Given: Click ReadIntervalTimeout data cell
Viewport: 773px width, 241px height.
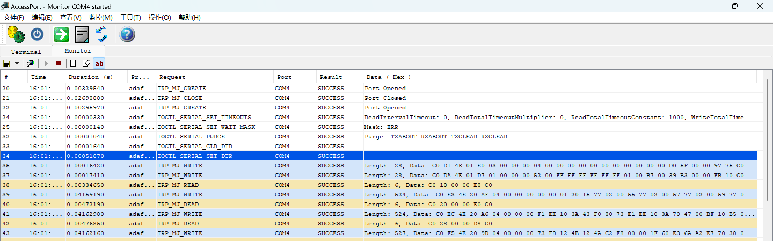Looking at the screenshot, I should 559,117.
